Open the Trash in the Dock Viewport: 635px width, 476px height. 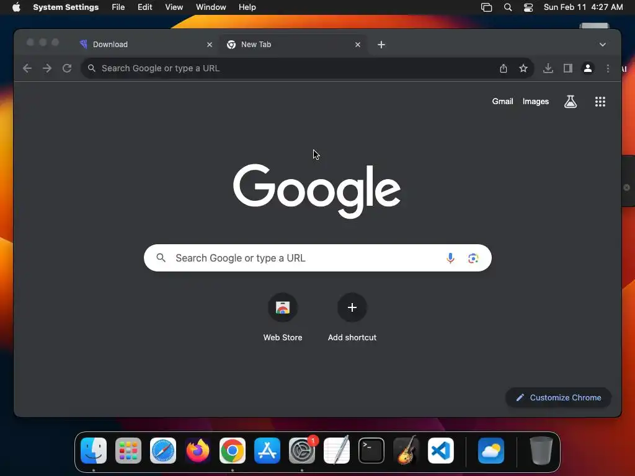click(541, 451)
